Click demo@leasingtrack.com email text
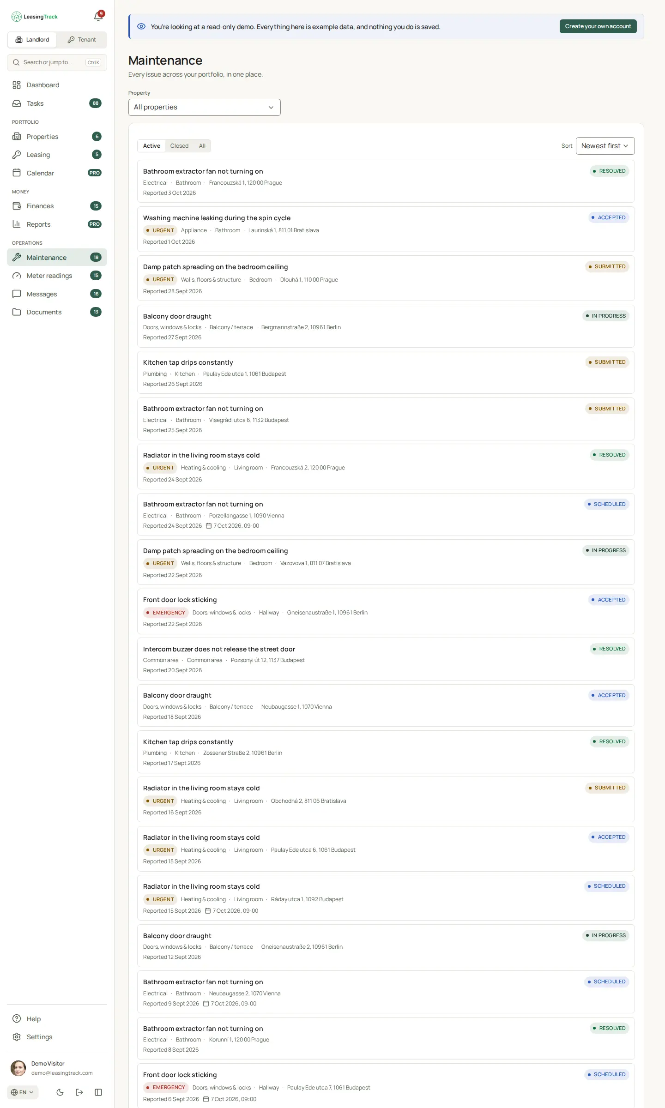 coord(62,1073)
